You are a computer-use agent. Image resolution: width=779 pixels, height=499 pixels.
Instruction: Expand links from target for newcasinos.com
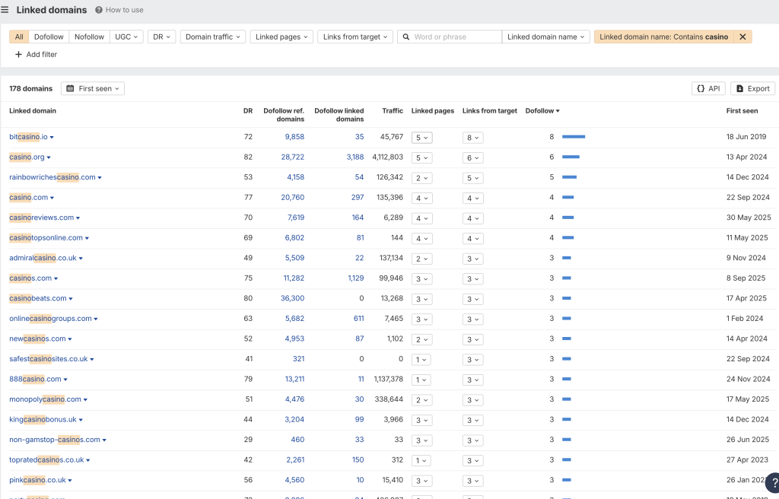point(472,339)
